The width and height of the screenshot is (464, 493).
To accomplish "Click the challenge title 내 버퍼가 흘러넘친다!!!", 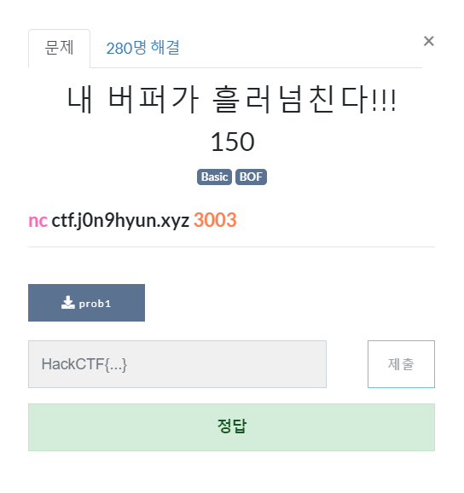I will point(232,99).
